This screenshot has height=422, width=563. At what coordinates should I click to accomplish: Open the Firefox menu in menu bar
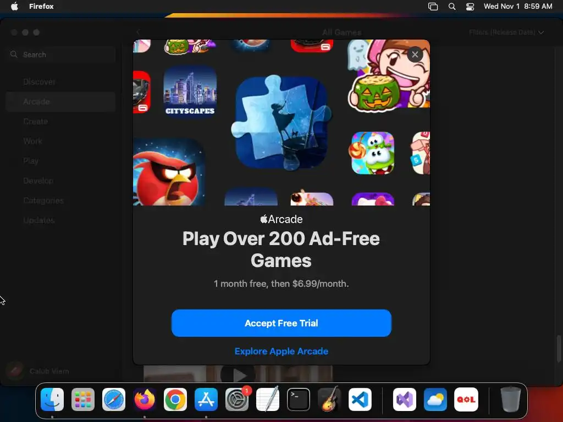tap(41, 6)
